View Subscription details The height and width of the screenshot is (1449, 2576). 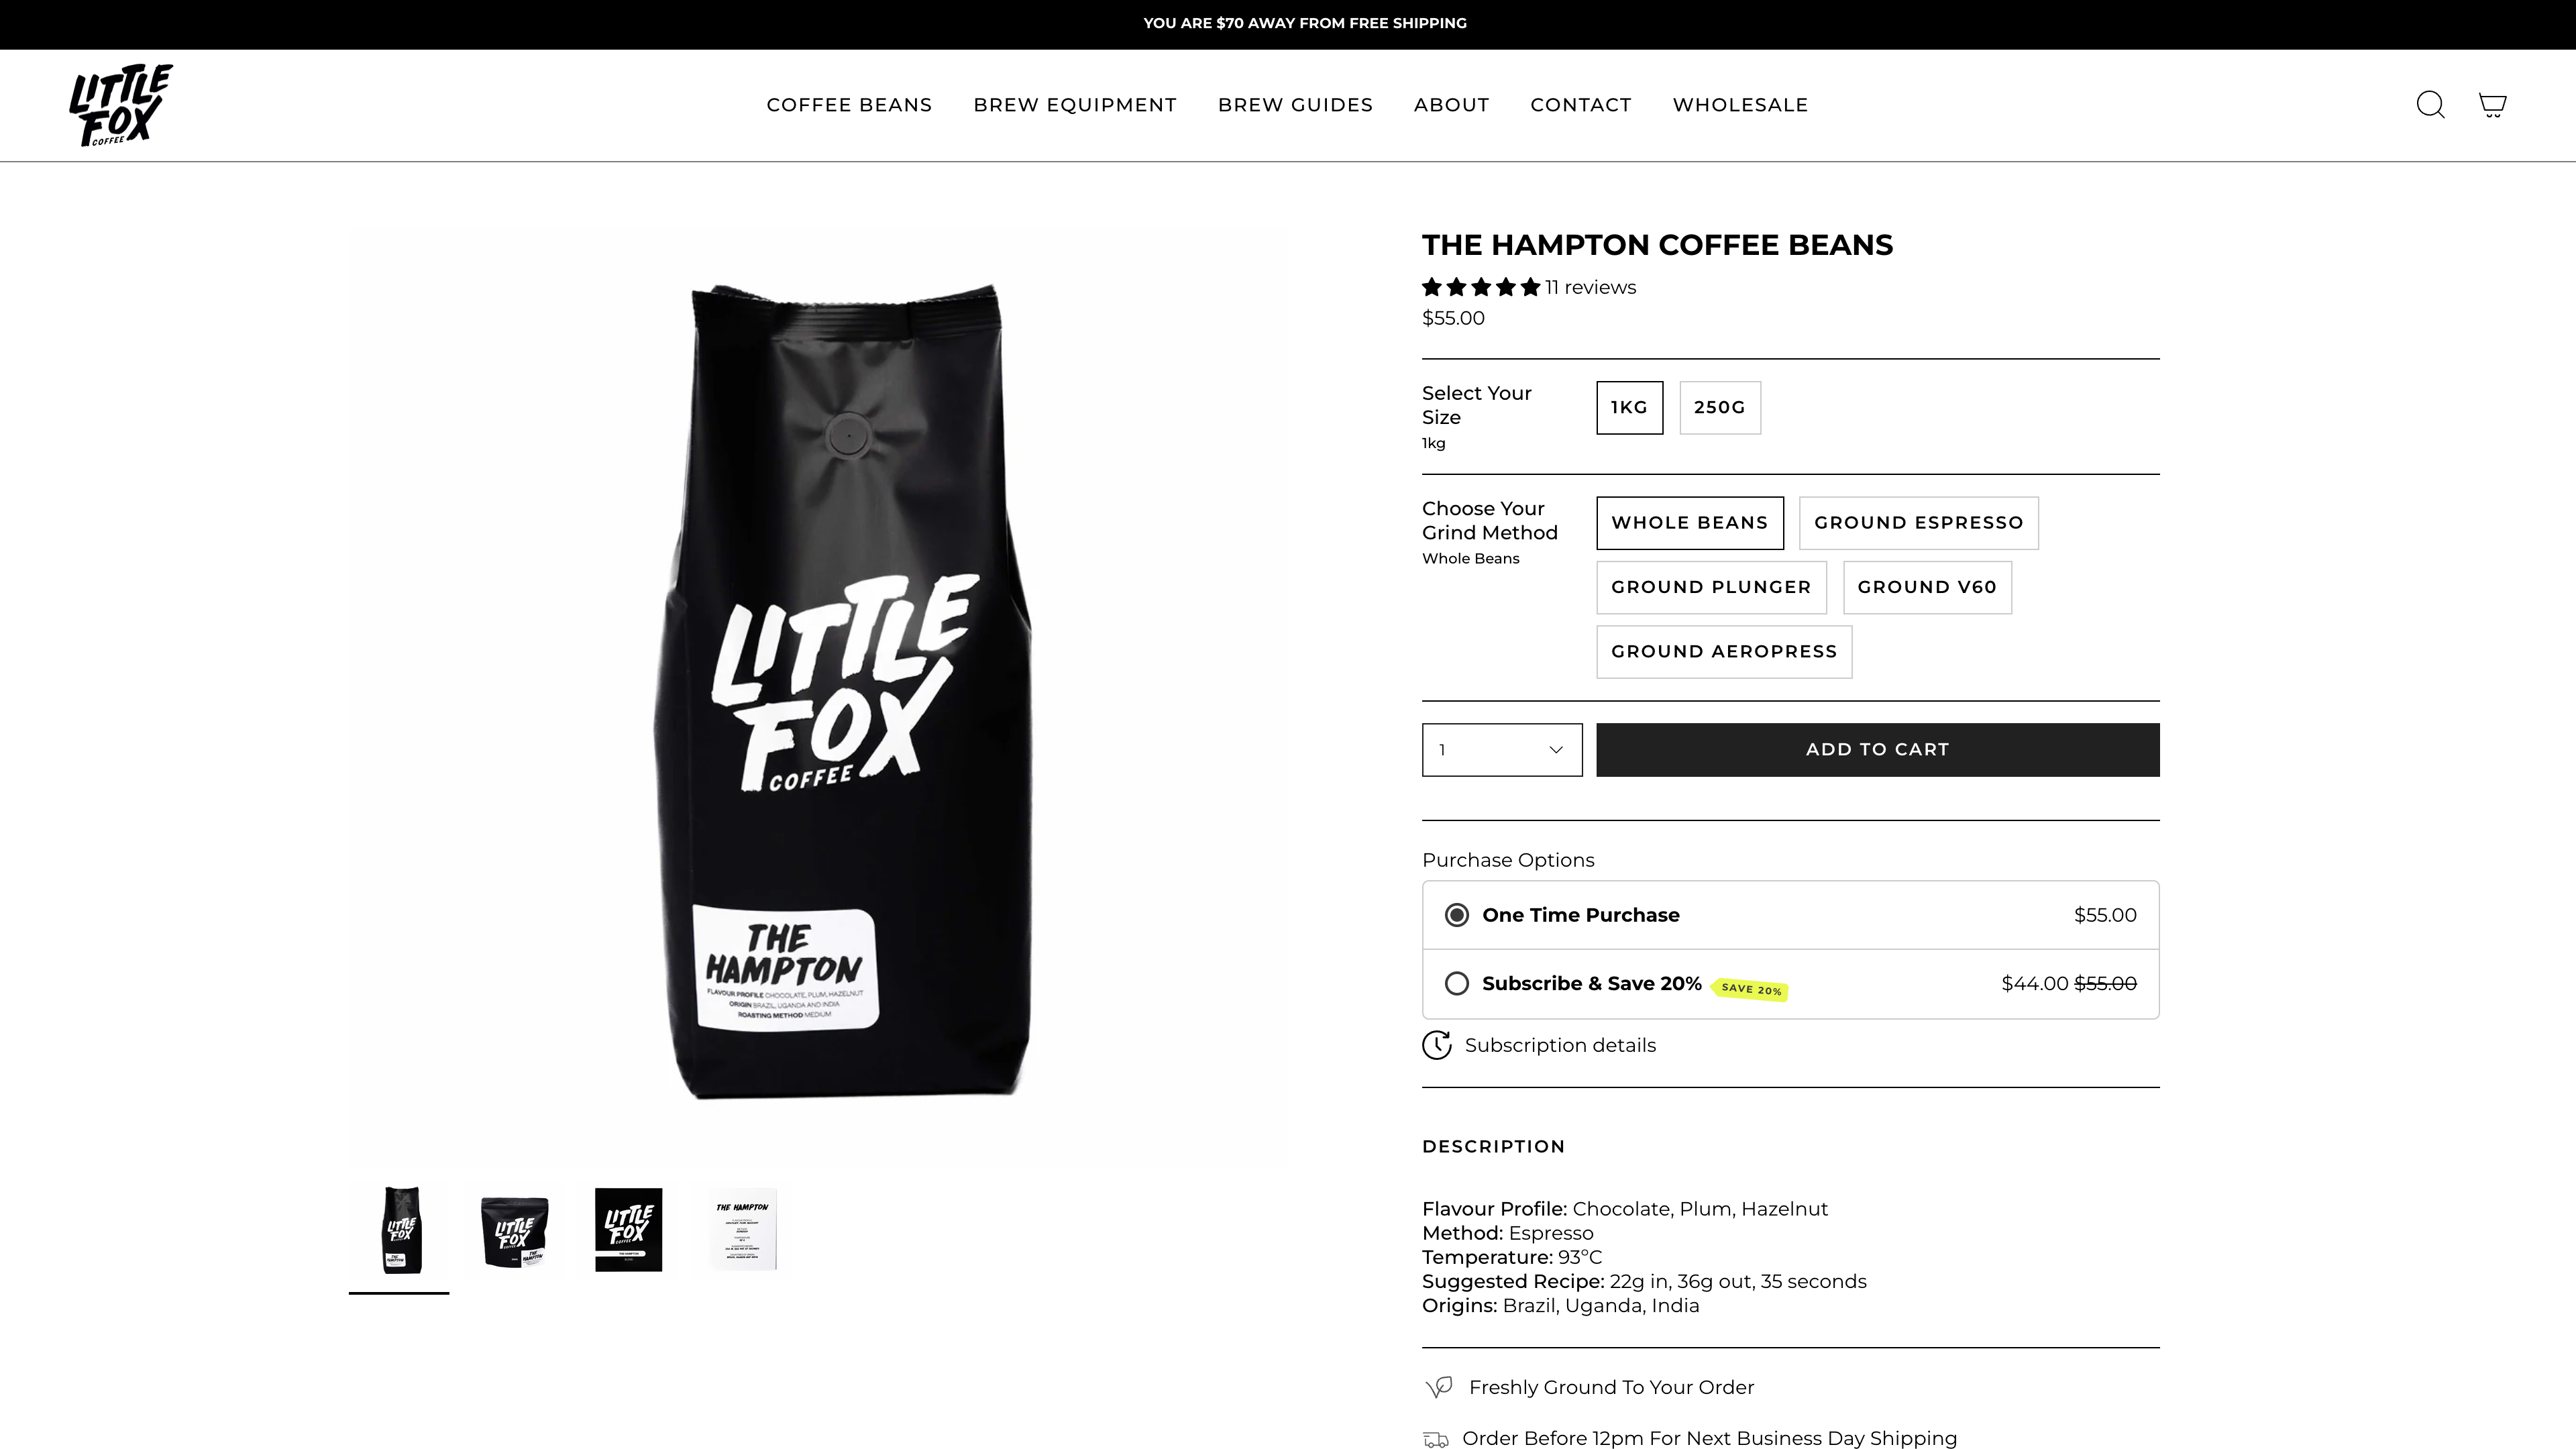click(1560, 1045)
